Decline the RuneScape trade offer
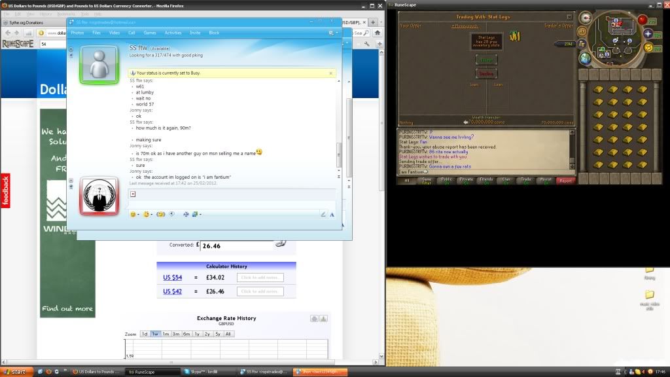Viewport: 670px width, 377px height. [486, 73]
